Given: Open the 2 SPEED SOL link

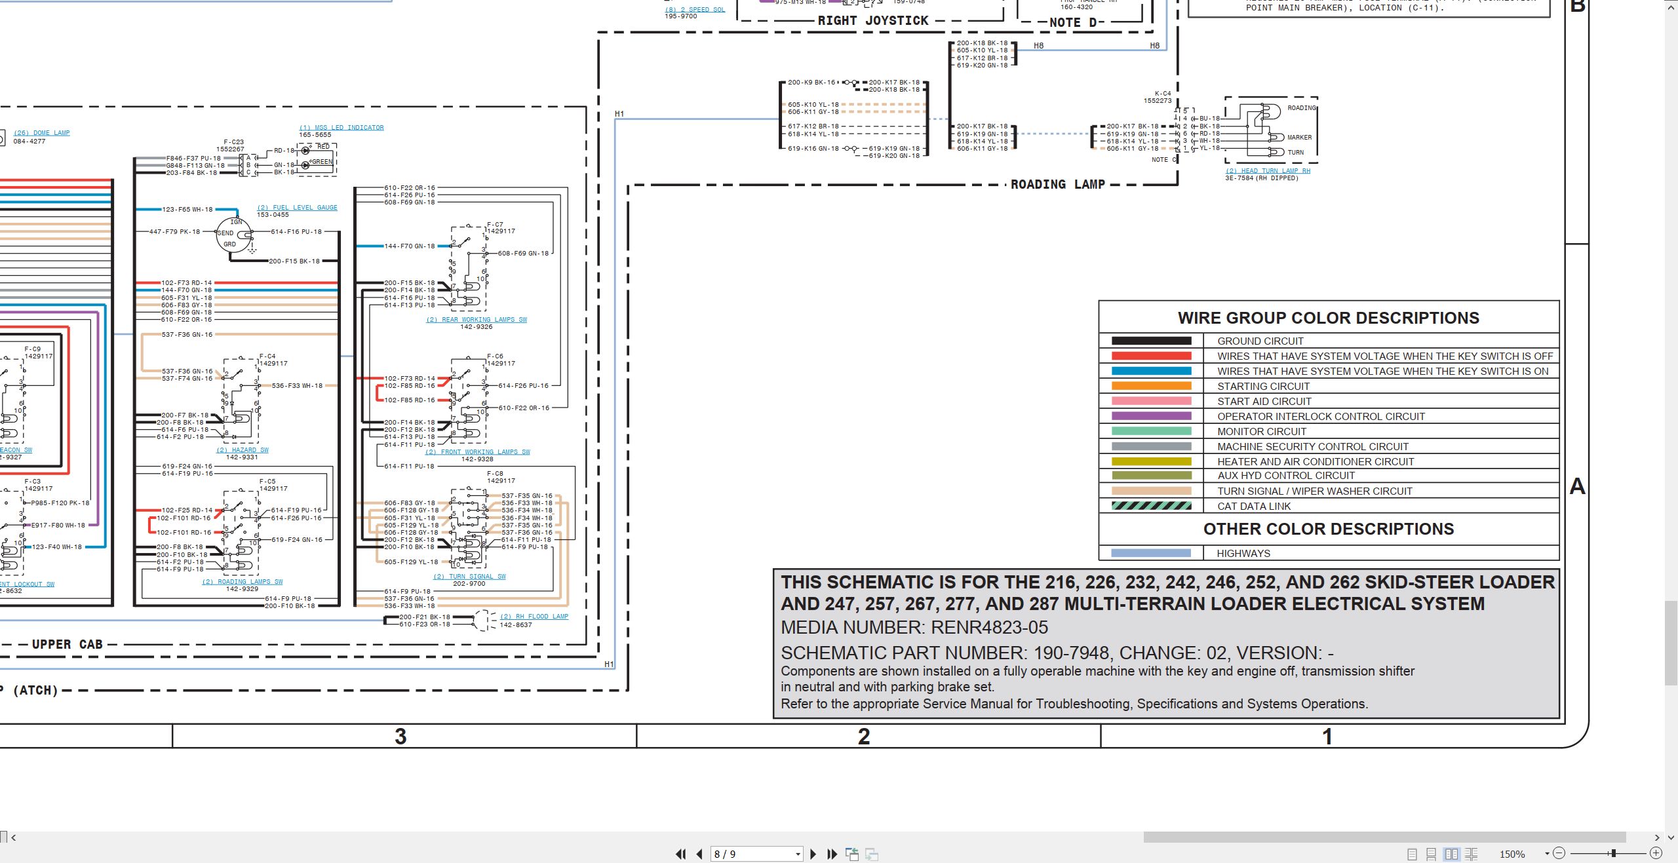Looking at the screenshot, I should point(695,10).
